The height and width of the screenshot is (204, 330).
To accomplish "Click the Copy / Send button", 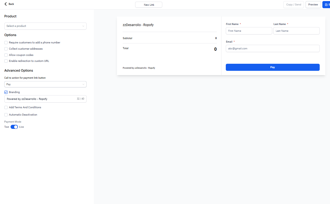I will coord(293,5).
